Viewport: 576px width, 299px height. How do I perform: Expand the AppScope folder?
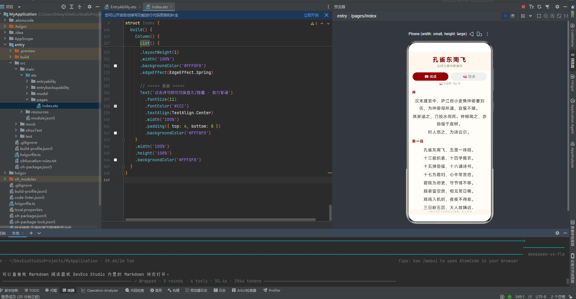pos(5,38)
